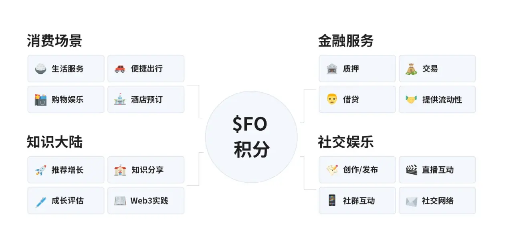Image resolution: width=513 pixels, height=251 pixels.
Task: Click the hotel building icon for 酒店预订
Action: pyautogui.click(x=120, y=100)
